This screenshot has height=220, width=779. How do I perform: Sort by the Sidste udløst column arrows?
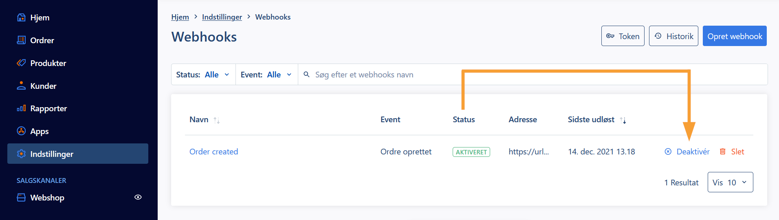(x=623, y=120)
